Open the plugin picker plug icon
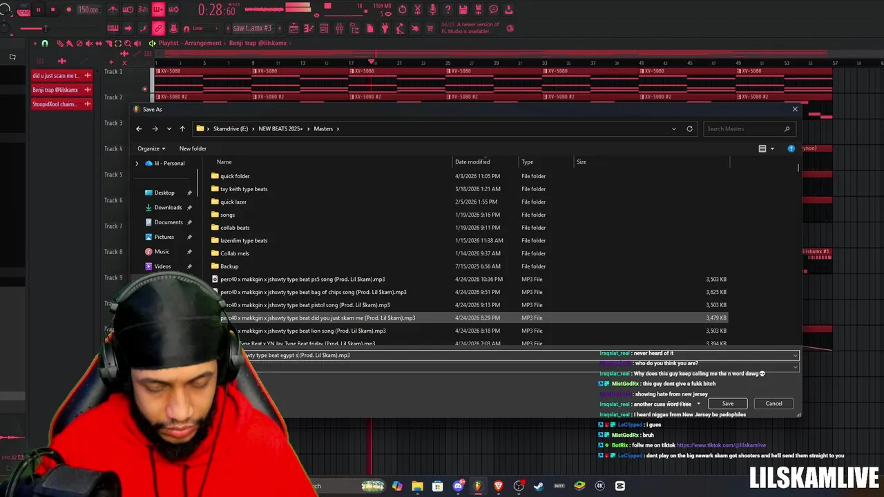This screenshot has height=497, width=884. (385, 28)
